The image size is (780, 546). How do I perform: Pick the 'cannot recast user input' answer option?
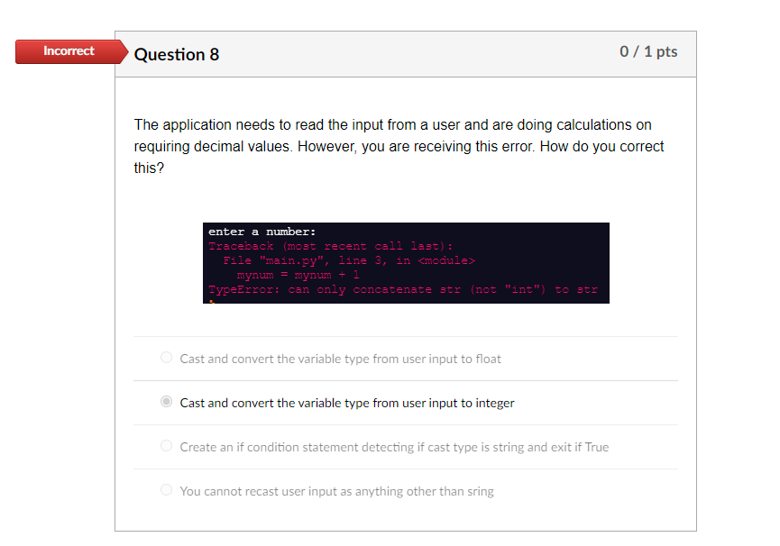pos(166,489)
